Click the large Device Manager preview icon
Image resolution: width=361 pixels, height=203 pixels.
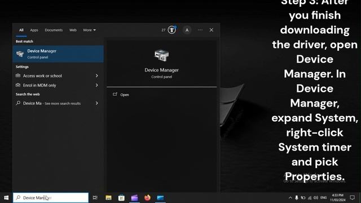[x=161, y=55]
